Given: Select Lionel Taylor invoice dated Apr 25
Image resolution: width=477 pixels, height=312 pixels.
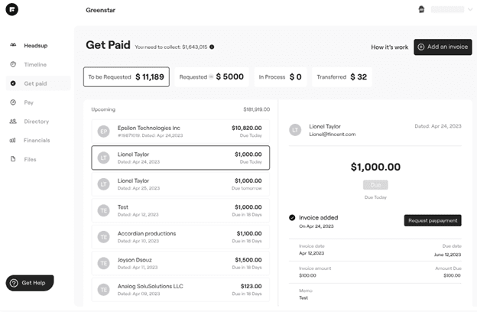Looking at the screenshot, I should pos(180,184).
